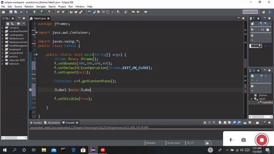Go to Last Edit Location arrow icon
This screenshot has width=274, height=154.
click(x=133, y=12)
